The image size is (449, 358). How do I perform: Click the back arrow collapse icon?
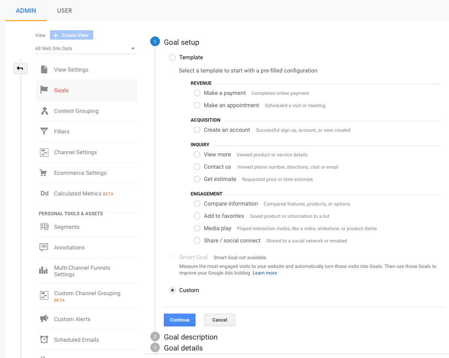[x=20, y=69]
